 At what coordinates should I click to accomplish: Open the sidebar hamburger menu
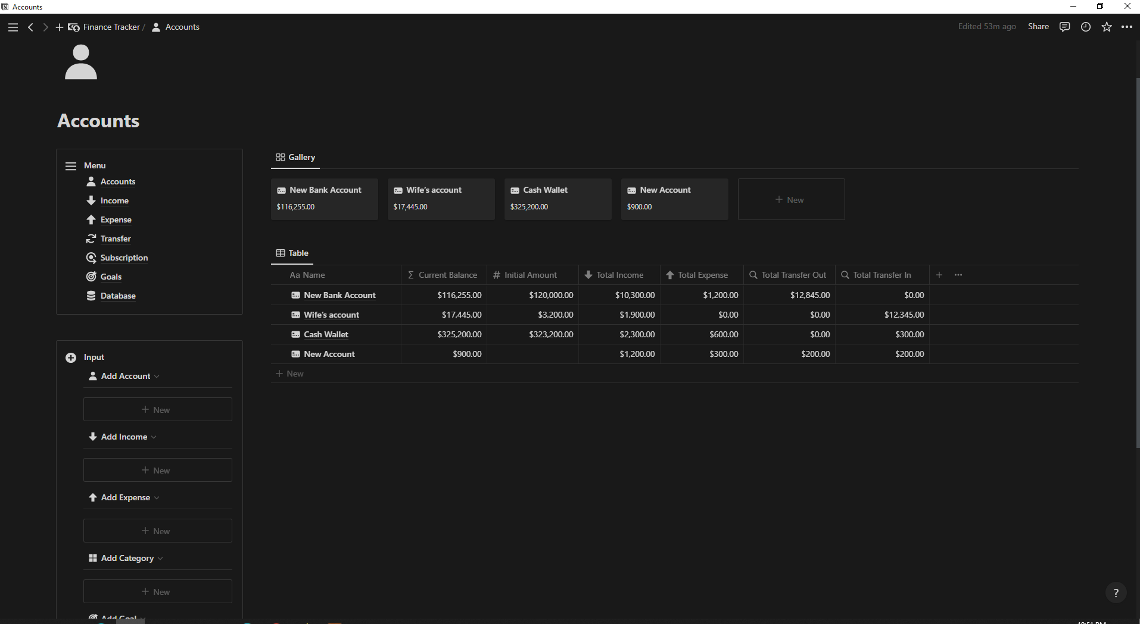(13, 27)
